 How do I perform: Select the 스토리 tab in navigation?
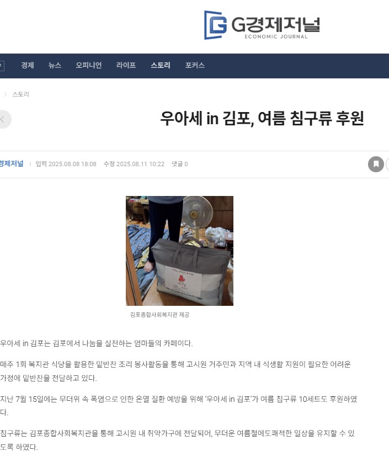point(161,66)
